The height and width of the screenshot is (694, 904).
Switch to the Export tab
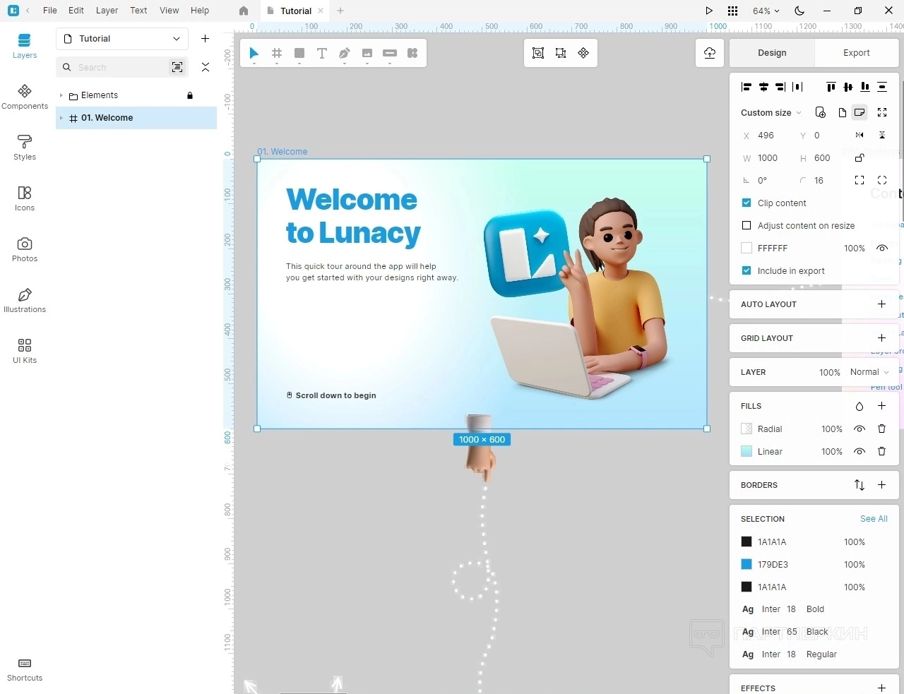point(856,53)
